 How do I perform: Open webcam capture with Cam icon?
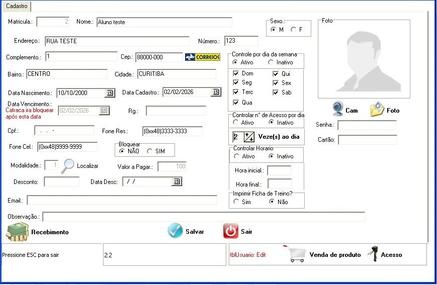(x=338, y=109)
